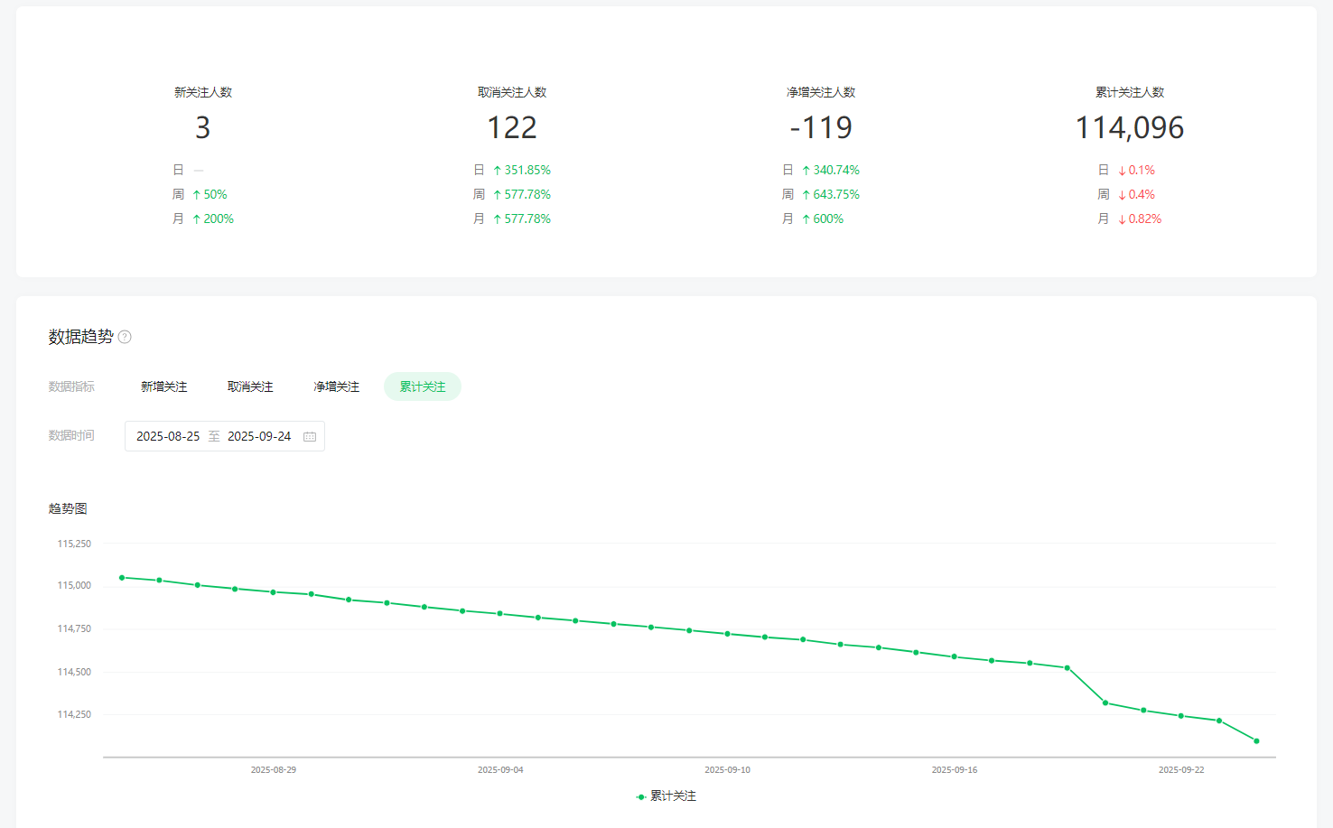Switch to the 新增关注 metric tab
Image resolution: width=1333 pixels, height=828 pixels.
point(164,386)
